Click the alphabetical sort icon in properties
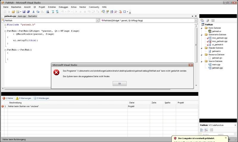Image resolution: width=238 pixels, height=142 pixels. 206,130
